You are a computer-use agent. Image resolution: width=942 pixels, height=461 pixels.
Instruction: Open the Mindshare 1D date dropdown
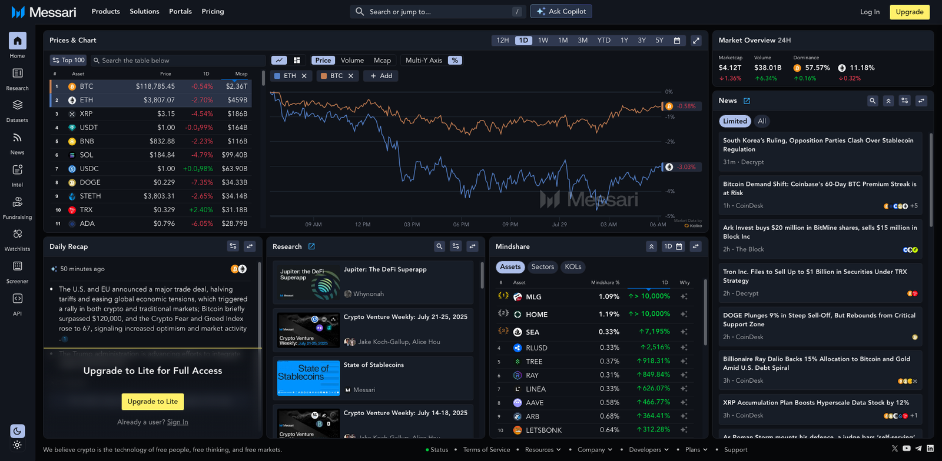point(673,246)
